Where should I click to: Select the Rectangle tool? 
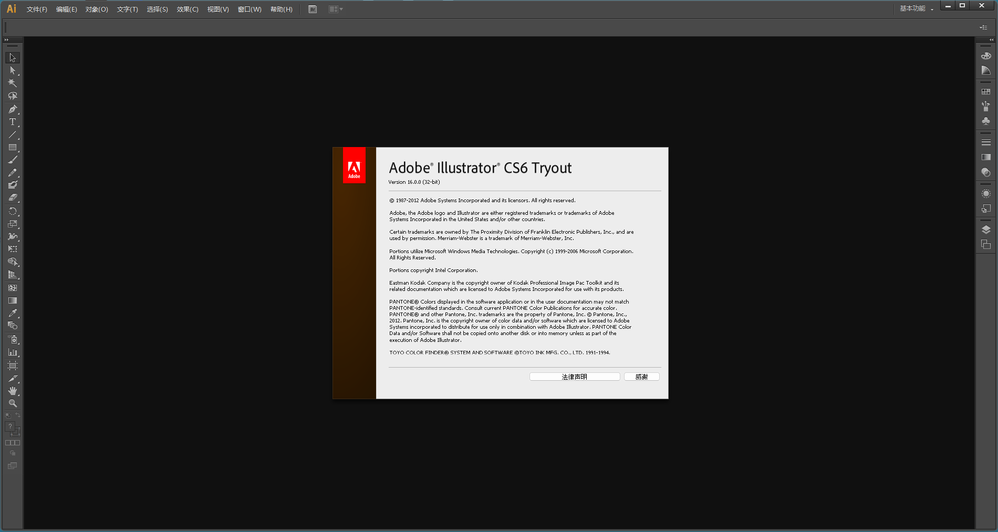coord(12,148)
